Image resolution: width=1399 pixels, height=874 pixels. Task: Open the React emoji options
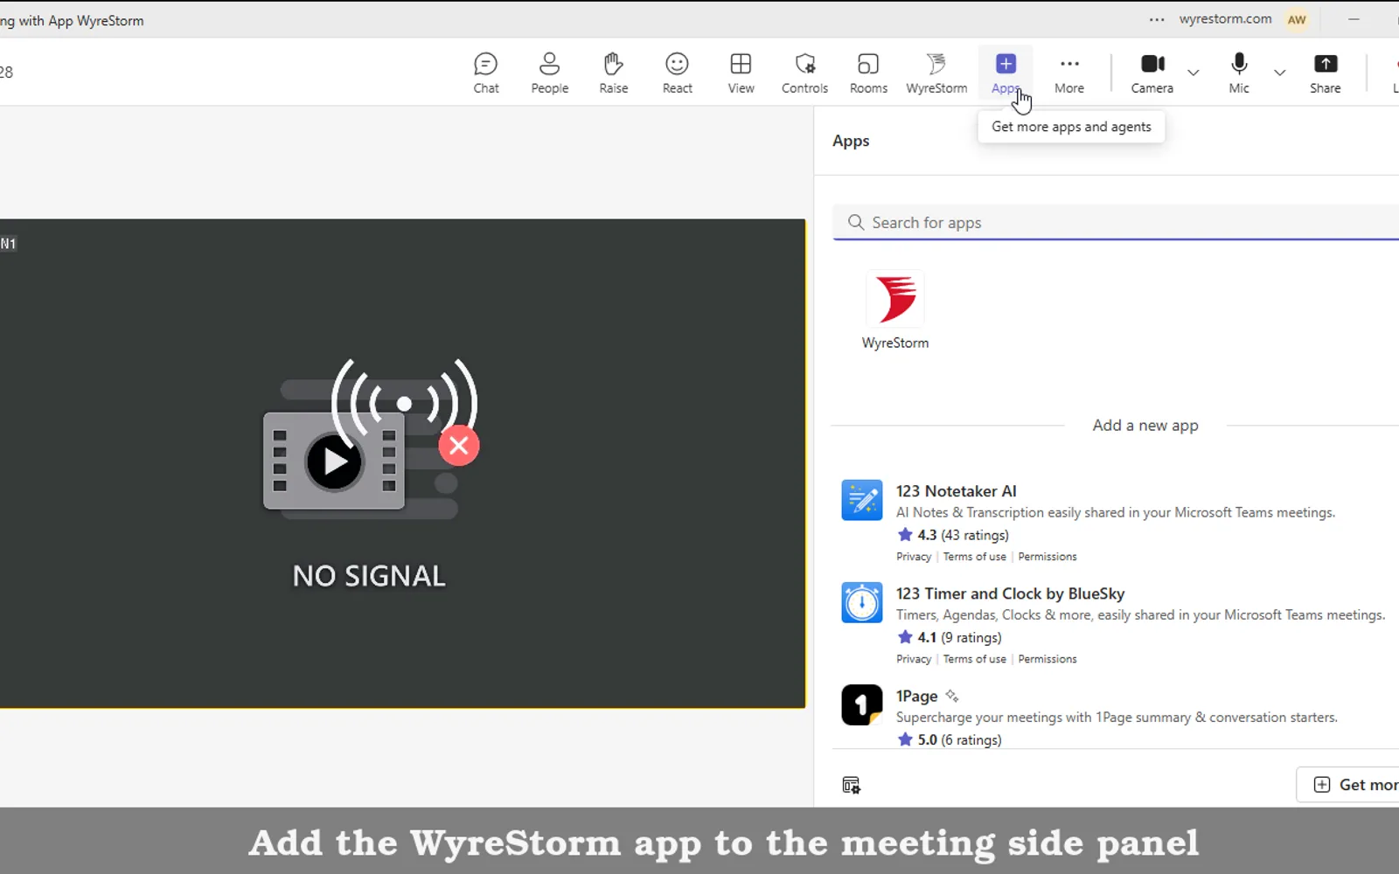coord(678,73)
